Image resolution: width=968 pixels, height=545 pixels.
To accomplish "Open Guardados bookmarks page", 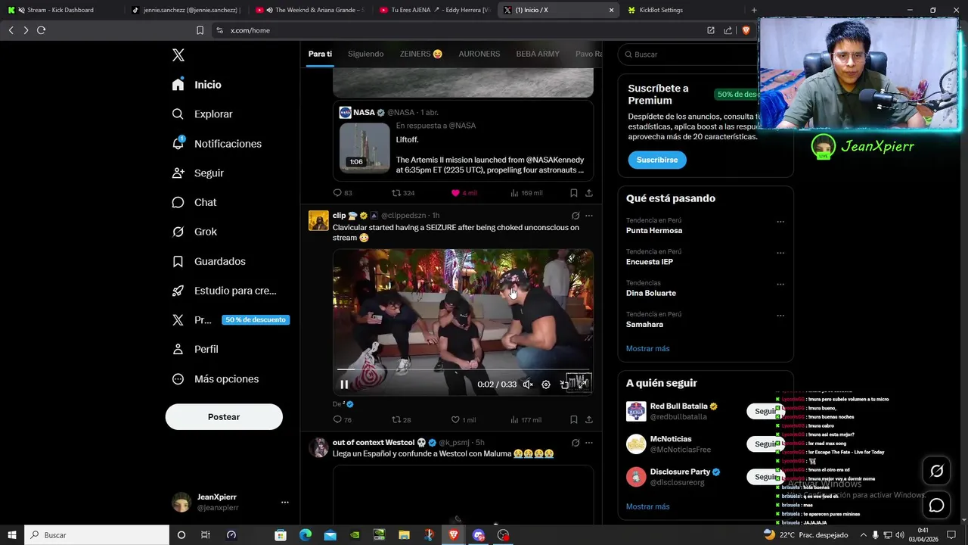I will pyautogui.click(x=209, y=261).
